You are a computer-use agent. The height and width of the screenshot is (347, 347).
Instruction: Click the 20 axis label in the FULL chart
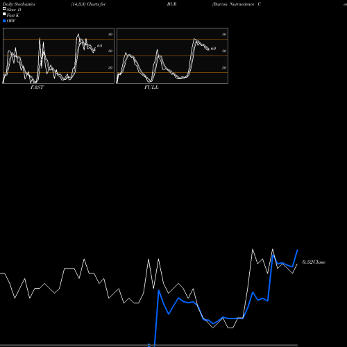tap(224, 67)
